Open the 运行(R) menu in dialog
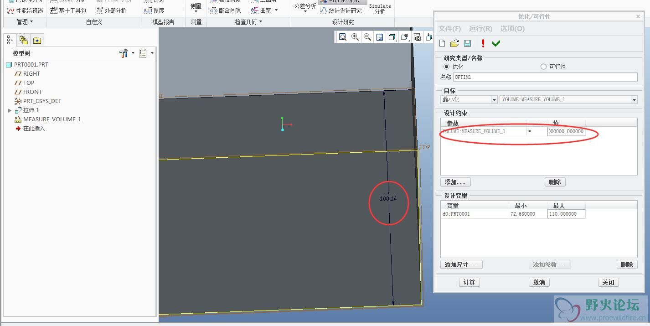The image size is (650, 326). click(480, 28)
